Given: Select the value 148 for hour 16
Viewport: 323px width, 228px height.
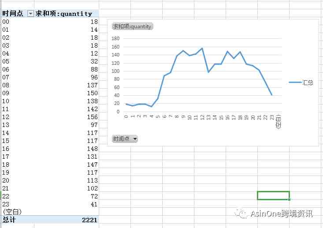Looking at the screenshot, I should tap(92, 149).
